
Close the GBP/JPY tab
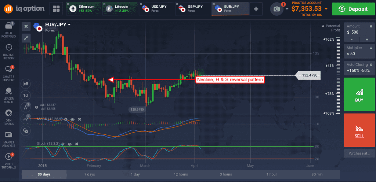177,4
